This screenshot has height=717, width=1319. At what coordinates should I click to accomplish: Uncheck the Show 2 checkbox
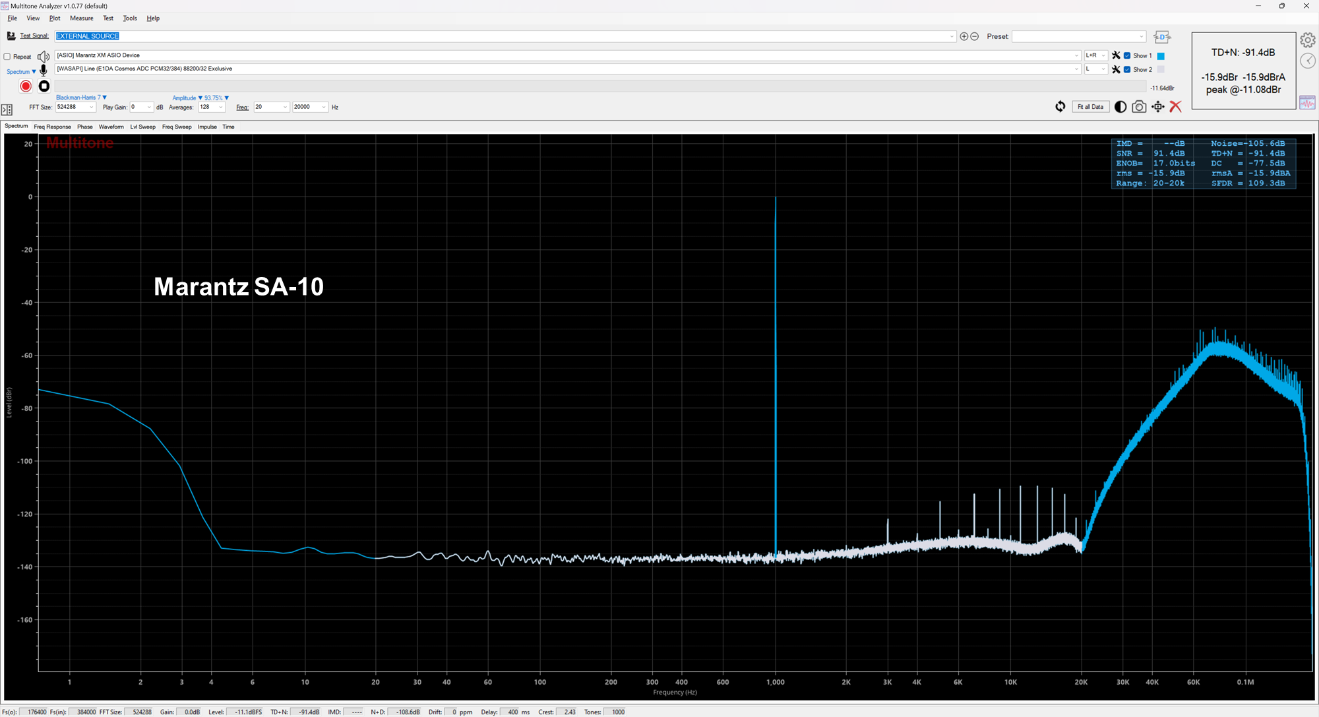1128,69
